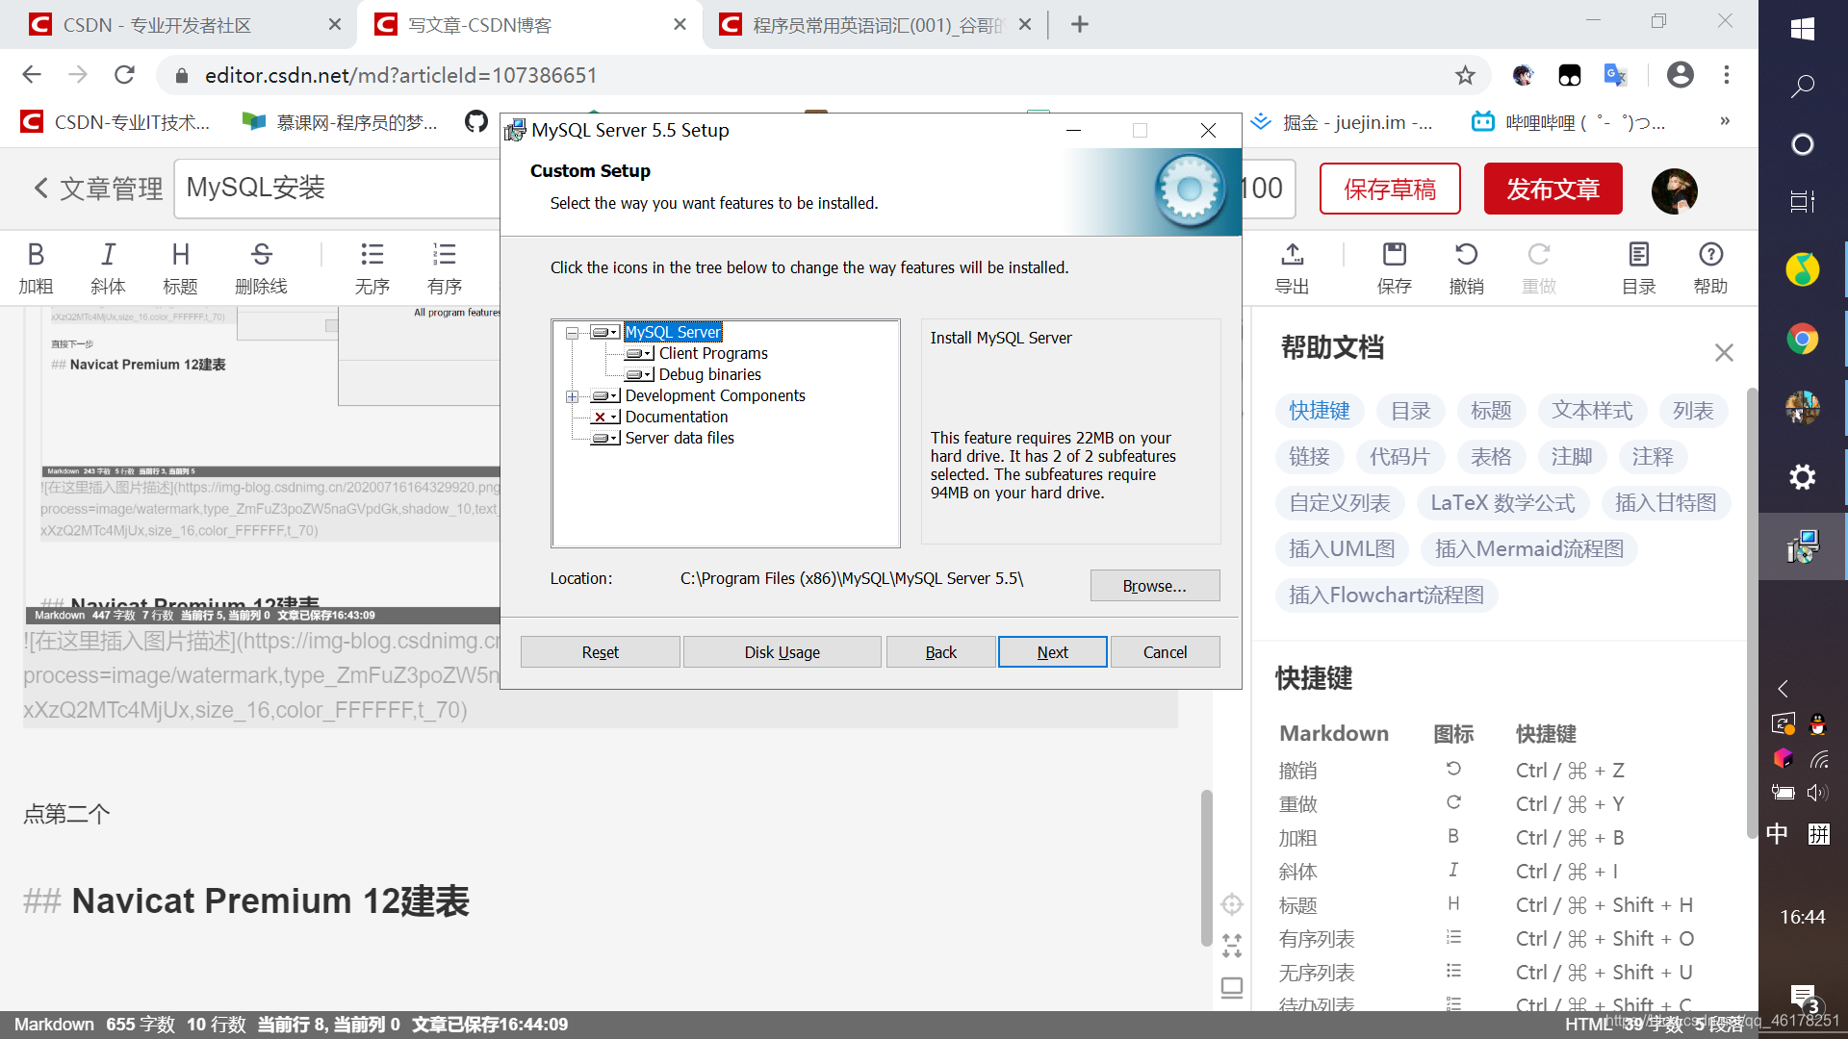
Task: Open Chrome from the taskbar
Action: [x=1802, y=338]
